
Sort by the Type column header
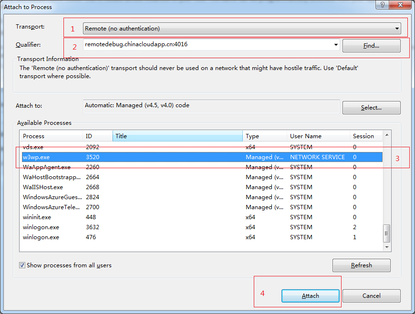click(265, 136)
